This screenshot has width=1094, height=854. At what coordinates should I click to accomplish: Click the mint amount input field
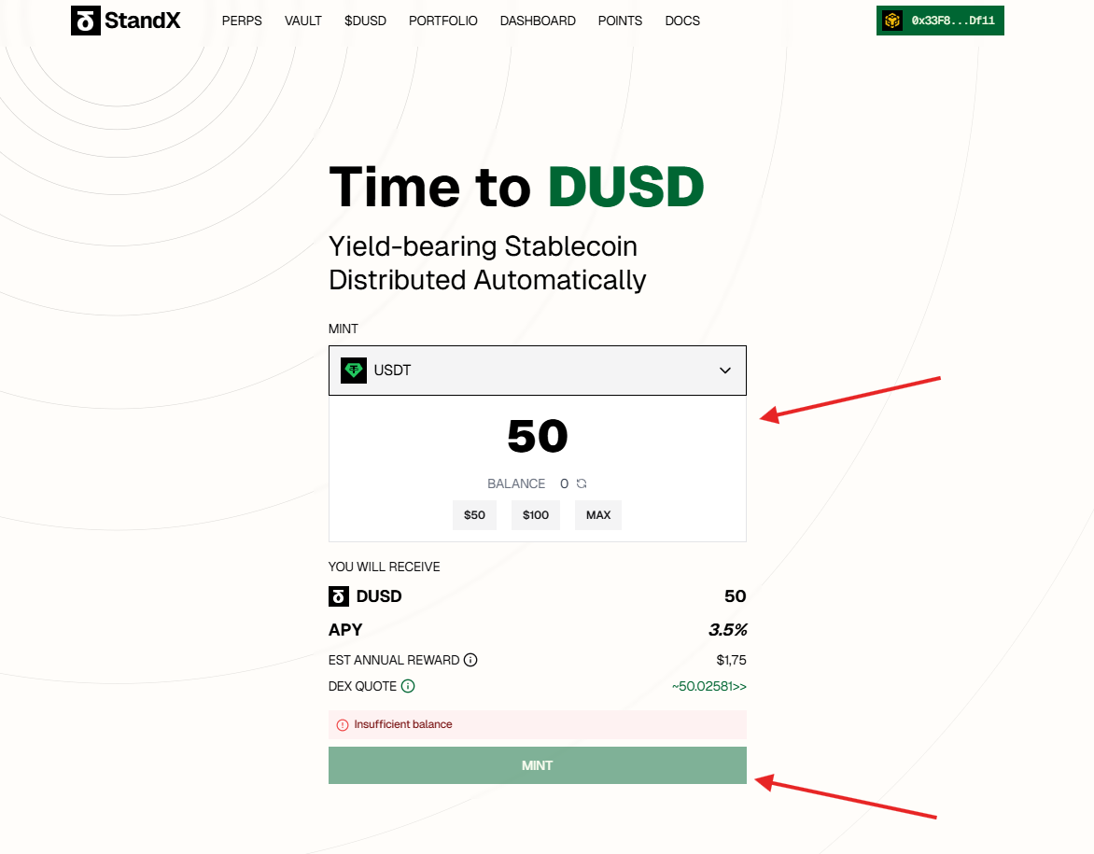coord(537,437)
